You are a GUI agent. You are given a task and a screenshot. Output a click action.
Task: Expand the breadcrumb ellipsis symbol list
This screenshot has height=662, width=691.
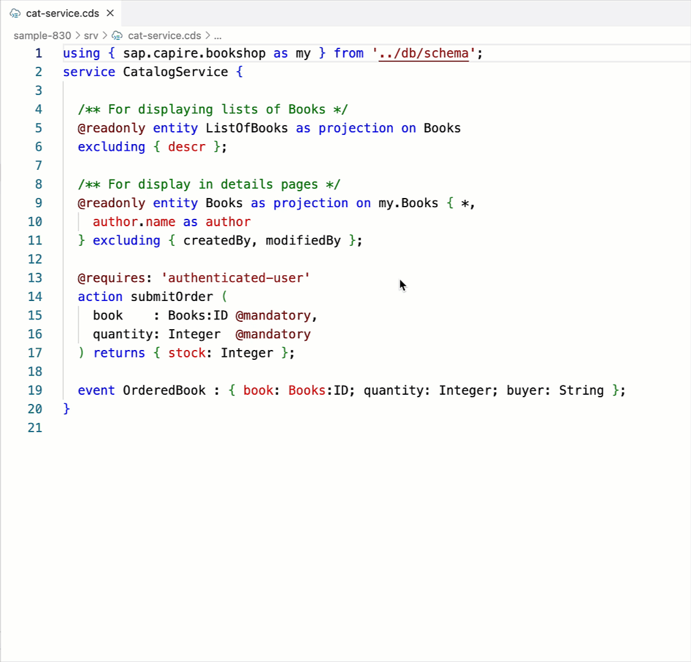(218, 36)
